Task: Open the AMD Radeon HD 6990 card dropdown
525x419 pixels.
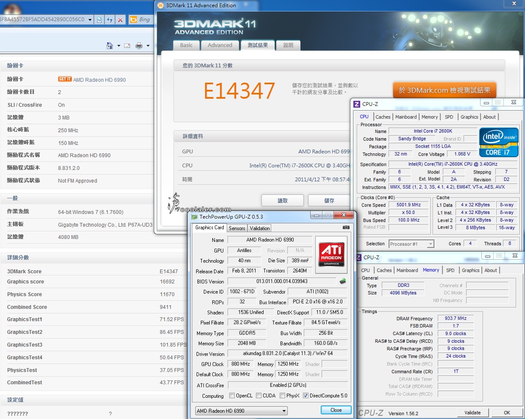Action: [x=242, y=411]
